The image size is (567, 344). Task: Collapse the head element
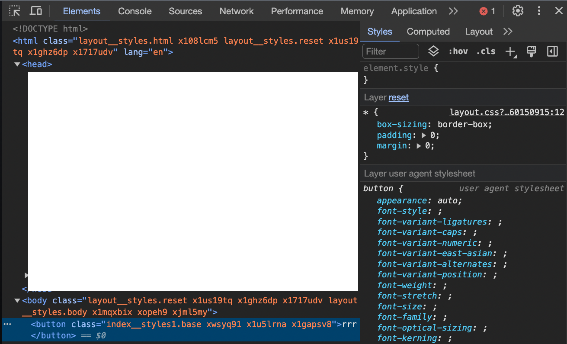point(17,64)
